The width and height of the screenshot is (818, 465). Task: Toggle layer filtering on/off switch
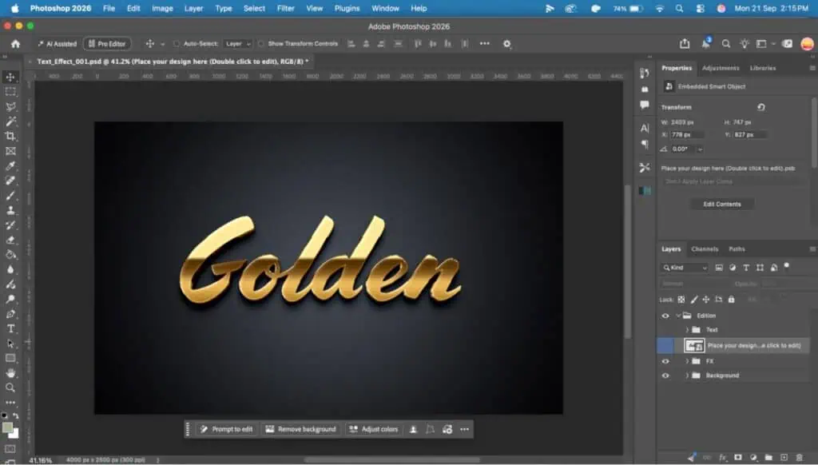pyautogui.click(x=787, y=267)
